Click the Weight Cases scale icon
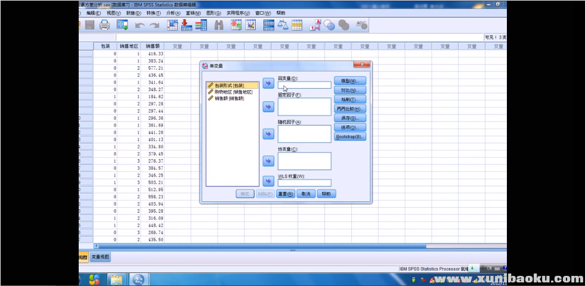This screenshot has width=585, height=286. click(283, 25)
